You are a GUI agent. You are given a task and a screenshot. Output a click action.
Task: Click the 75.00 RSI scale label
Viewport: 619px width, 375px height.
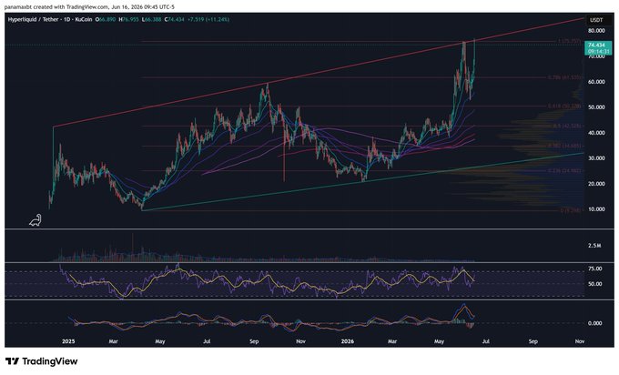595,269
